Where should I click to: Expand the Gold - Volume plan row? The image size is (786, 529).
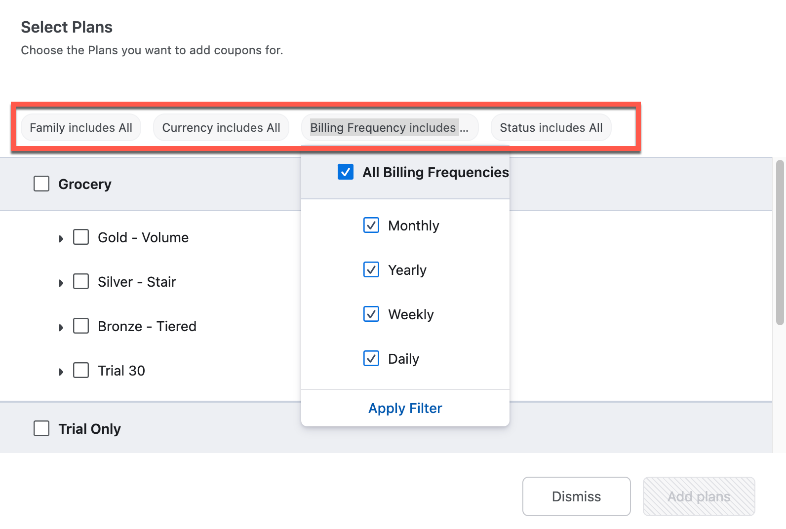61,239
